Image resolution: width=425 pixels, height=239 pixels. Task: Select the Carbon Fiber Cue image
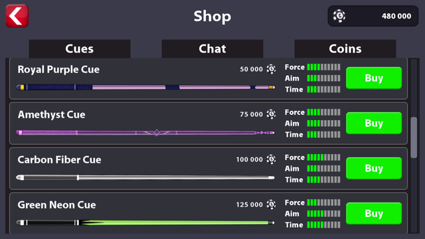[145, 177]
